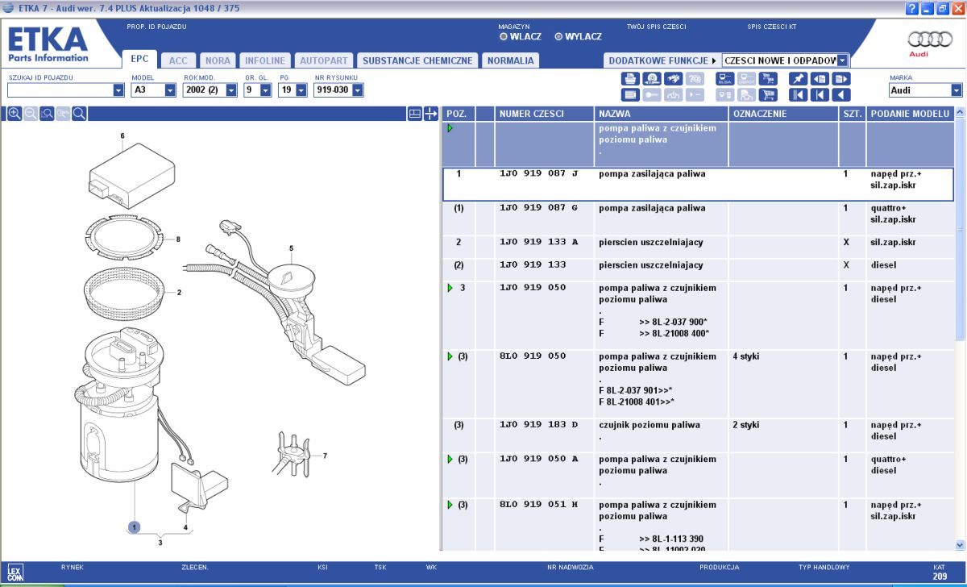This screenshot has width=967, height=587.
Task: Expand row 3 part 1J0 919 050
Action: pos(450,288)
